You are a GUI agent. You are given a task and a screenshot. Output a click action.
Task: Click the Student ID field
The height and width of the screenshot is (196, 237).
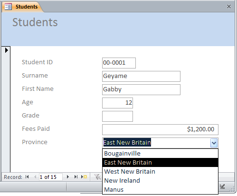point(119,63)
